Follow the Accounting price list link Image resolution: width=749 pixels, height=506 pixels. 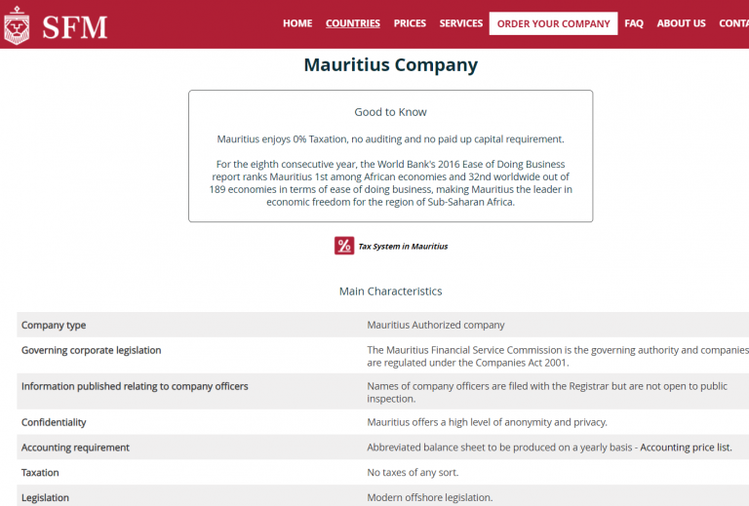click(686, 448)
